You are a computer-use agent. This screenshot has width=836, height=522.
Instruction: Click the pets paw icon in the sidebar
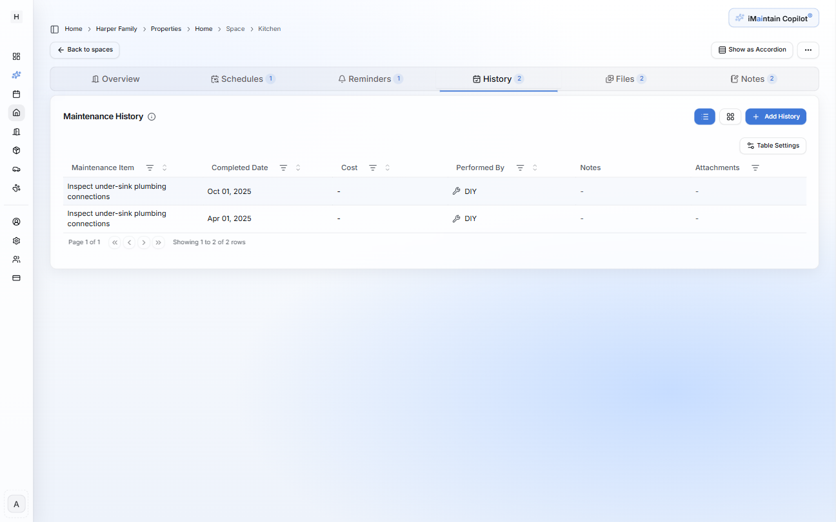16,188
